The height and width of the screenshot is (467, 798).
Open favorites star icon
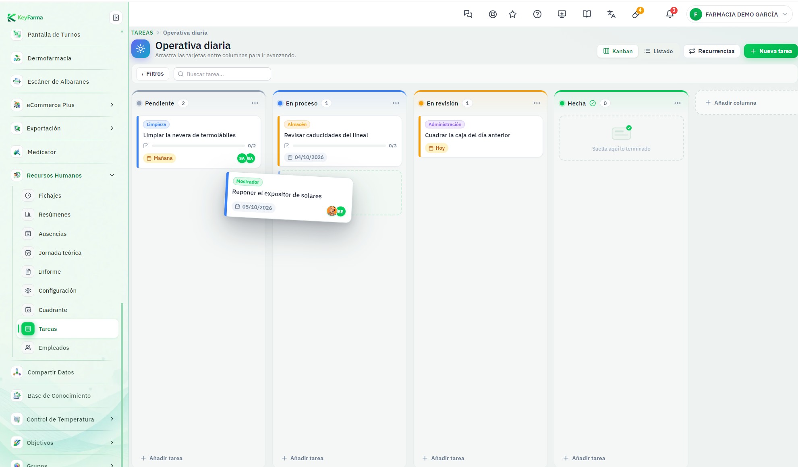coord(512,14)
